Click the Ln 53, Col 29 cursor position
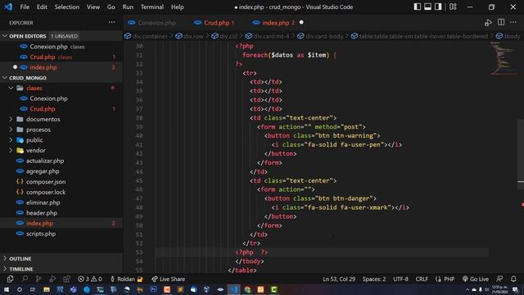Image resolution: width=524 pixels, height=295 pixels. 339,279
